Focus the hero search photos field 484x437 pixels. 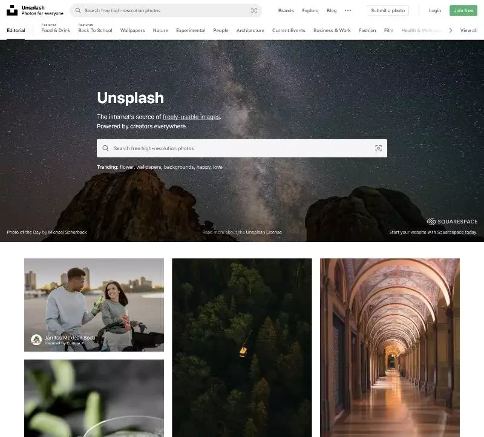click(242, 148)
